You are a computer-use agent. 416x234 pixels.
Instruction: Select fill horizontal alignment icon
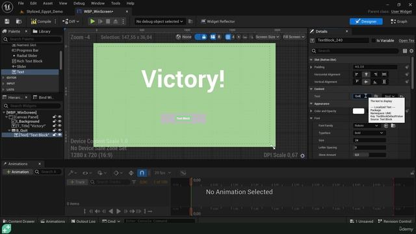pos(384,75)
